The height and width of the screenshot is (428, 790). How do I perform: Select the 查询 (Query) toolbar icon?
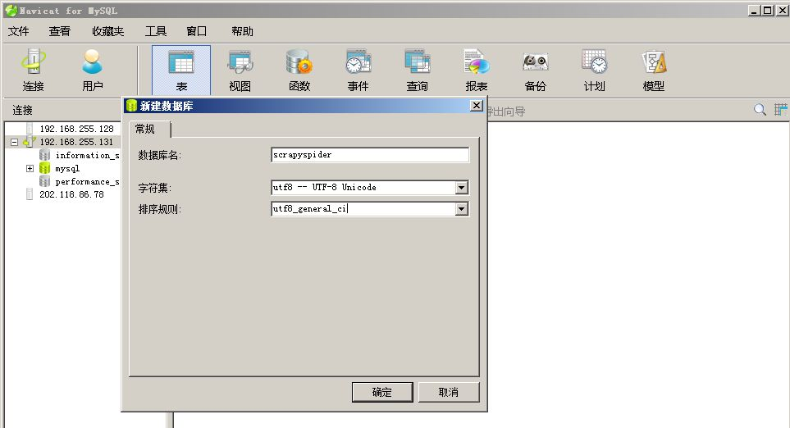[417, 70]
